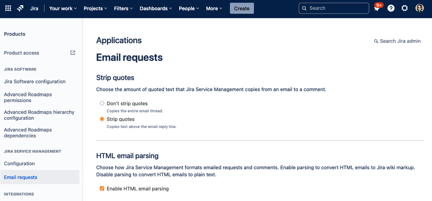
Task: Click the INTEGRATIONS sidebar section label
Action: pyautogui.click(x=19, y=194)
